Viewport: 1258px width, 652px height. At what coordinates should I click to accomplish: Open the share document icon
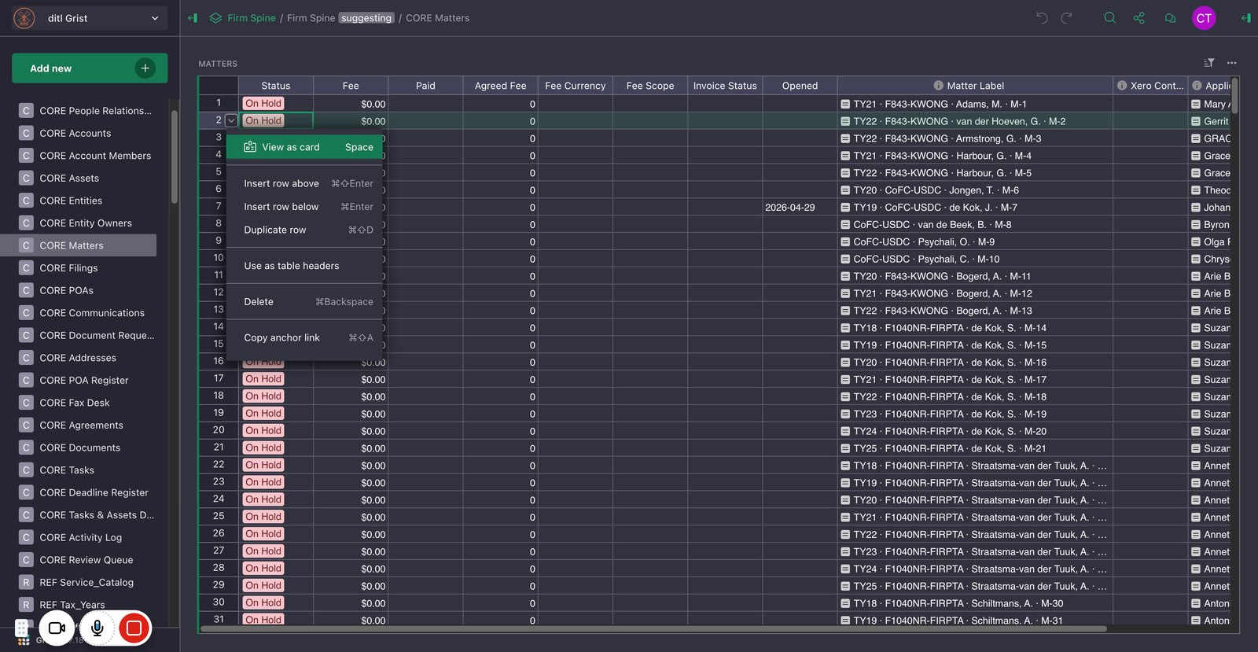[1139, 18]
